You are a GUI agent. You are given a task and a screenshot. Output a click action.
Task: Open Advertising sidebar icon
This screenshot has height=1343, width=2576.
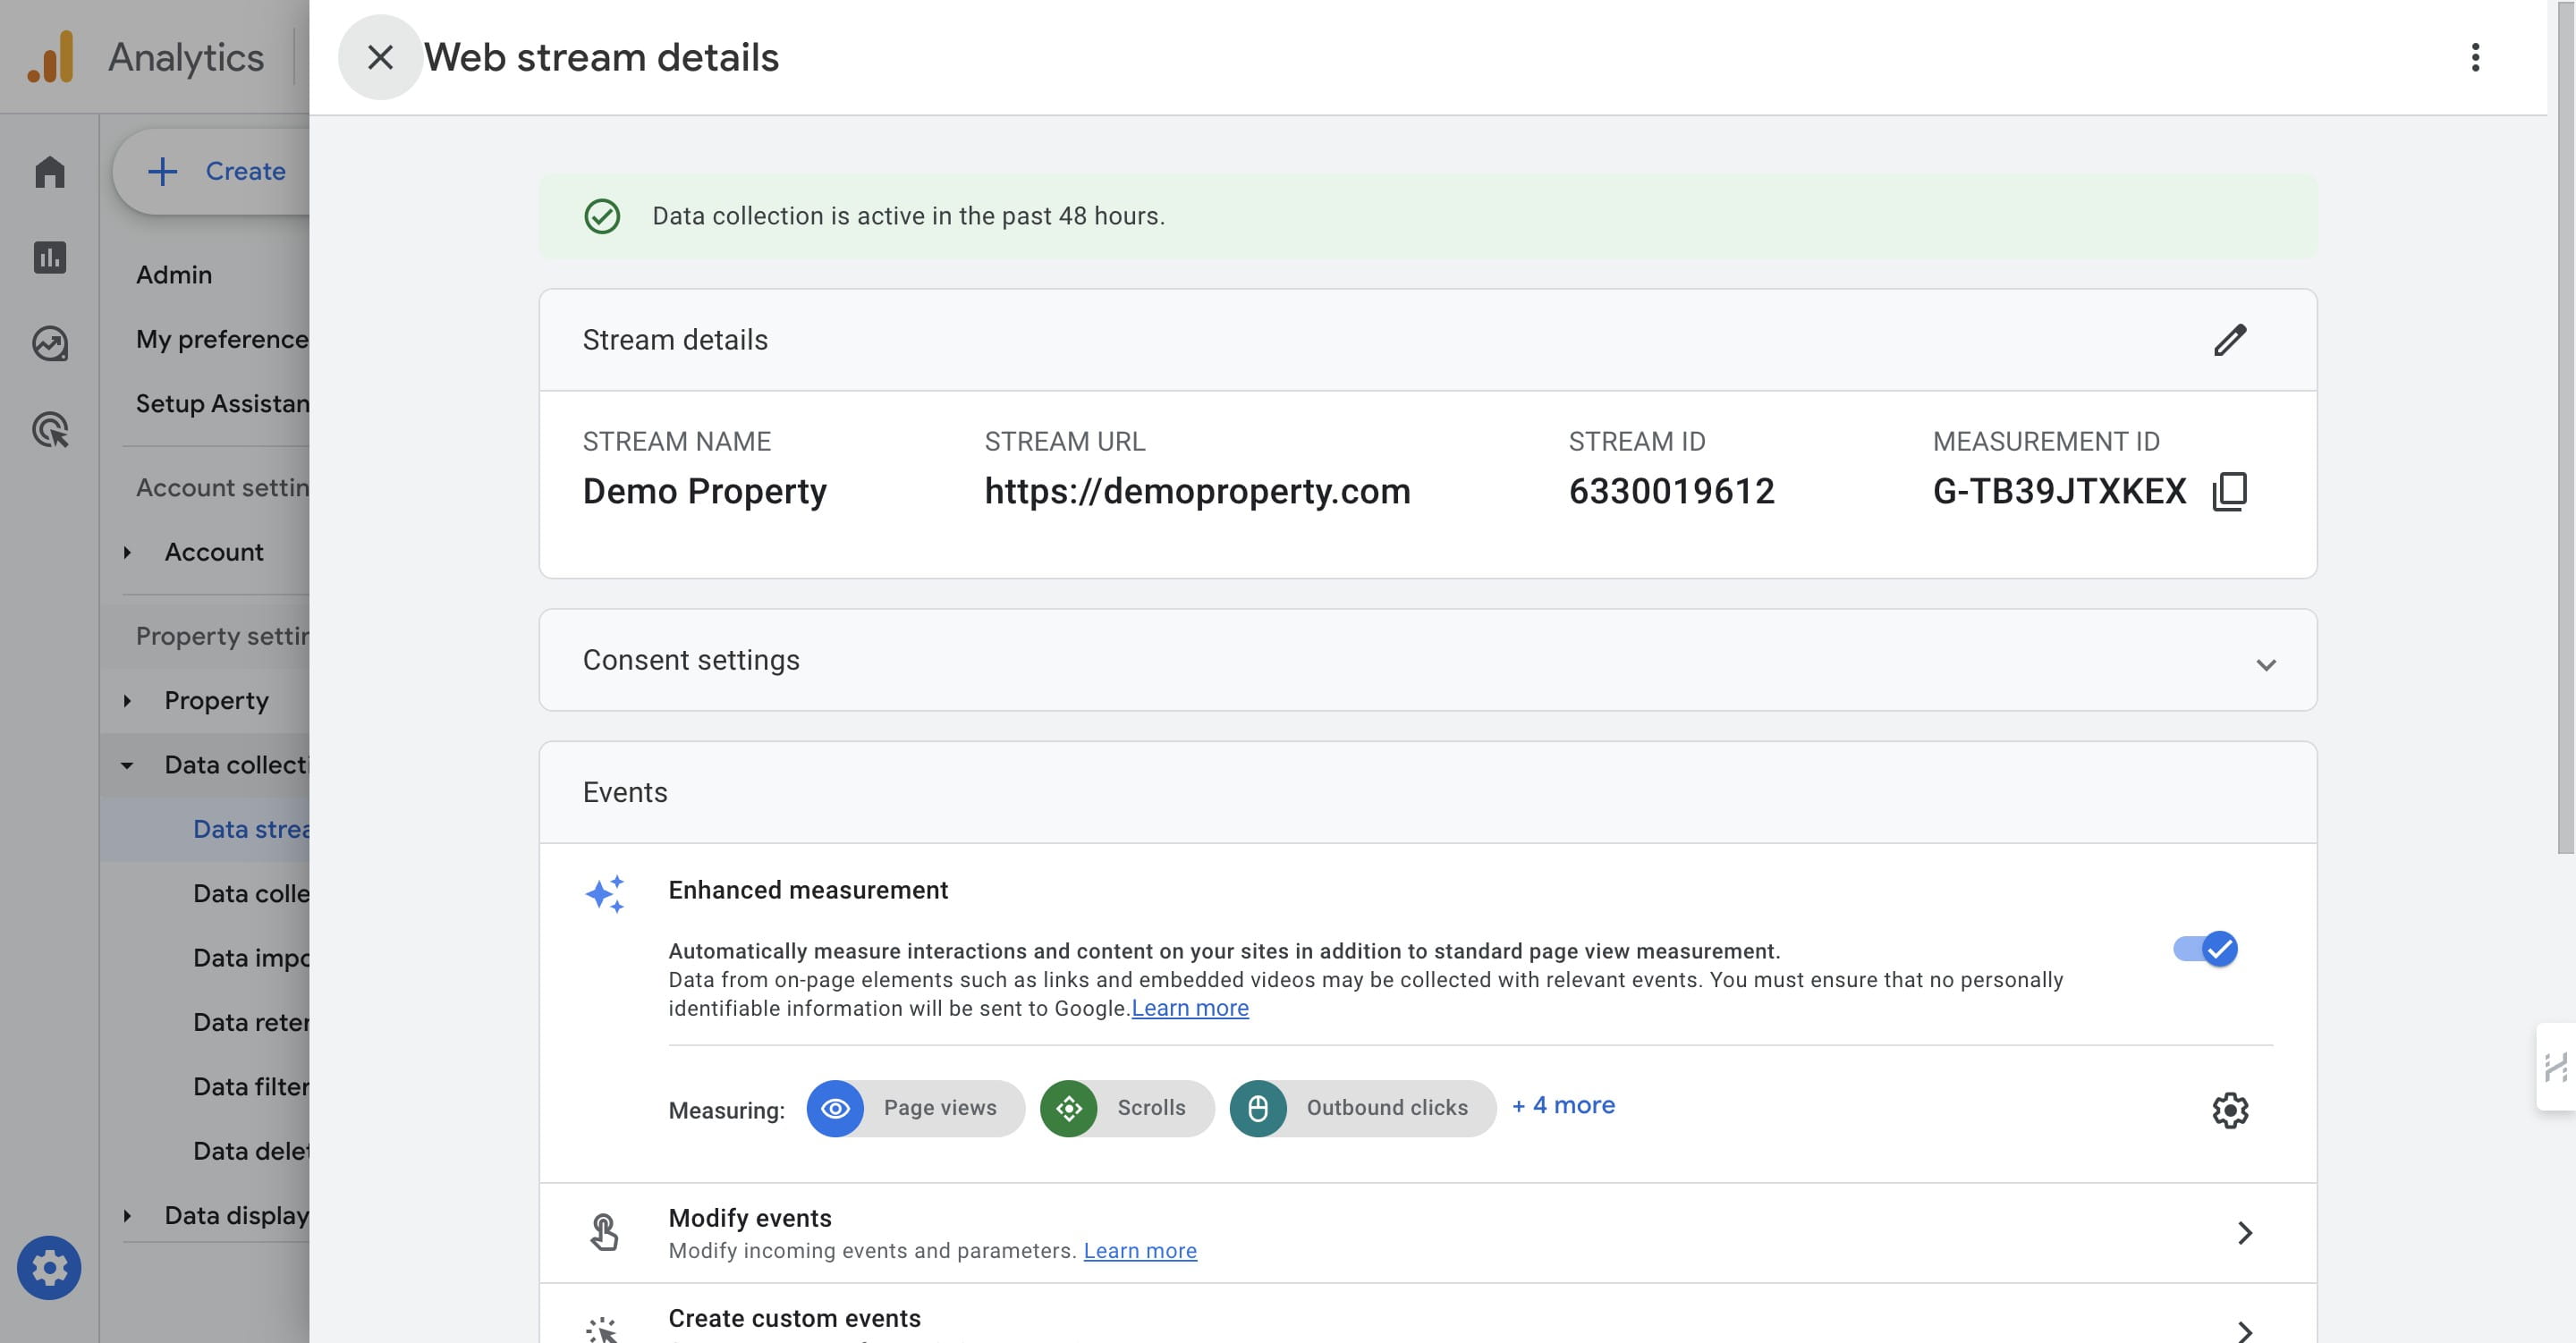(49, 429)
